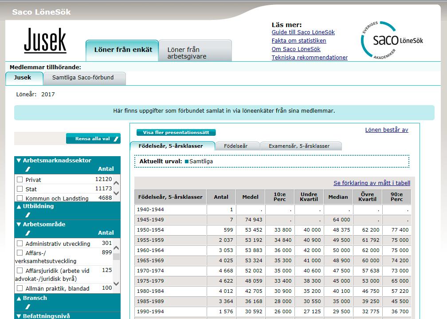Collapse the Arbetsområde section
Image resolution: width=447 pixels, height=319 pixels.
point(19,224)
